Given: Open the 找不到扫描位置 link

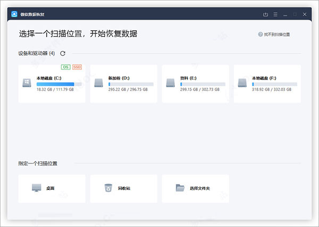Looking at the screenshot, I should 277,34.
